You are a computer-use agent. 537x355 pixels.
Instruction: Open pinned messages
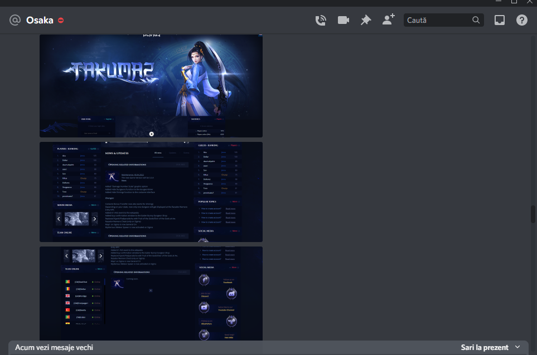click(x=366, y=20)
